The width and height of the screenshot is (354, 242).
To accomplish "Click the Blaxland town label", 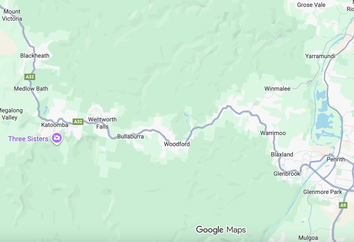I will (282, 154).
